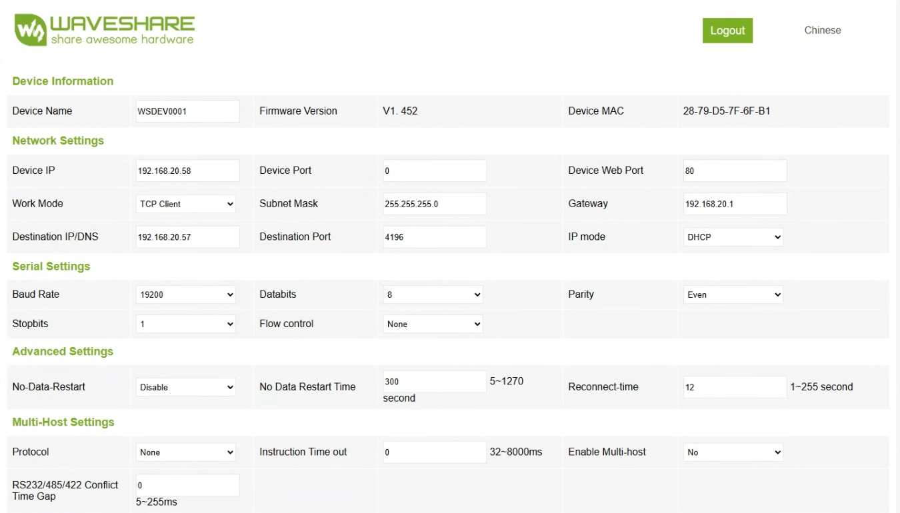
Task: Click the Instruction Time out field
Action: [434, 452]
